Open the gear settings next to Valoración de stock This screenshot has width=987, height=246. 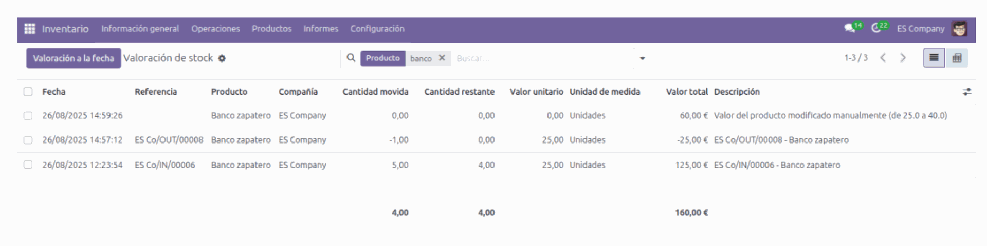coord(222,58)
